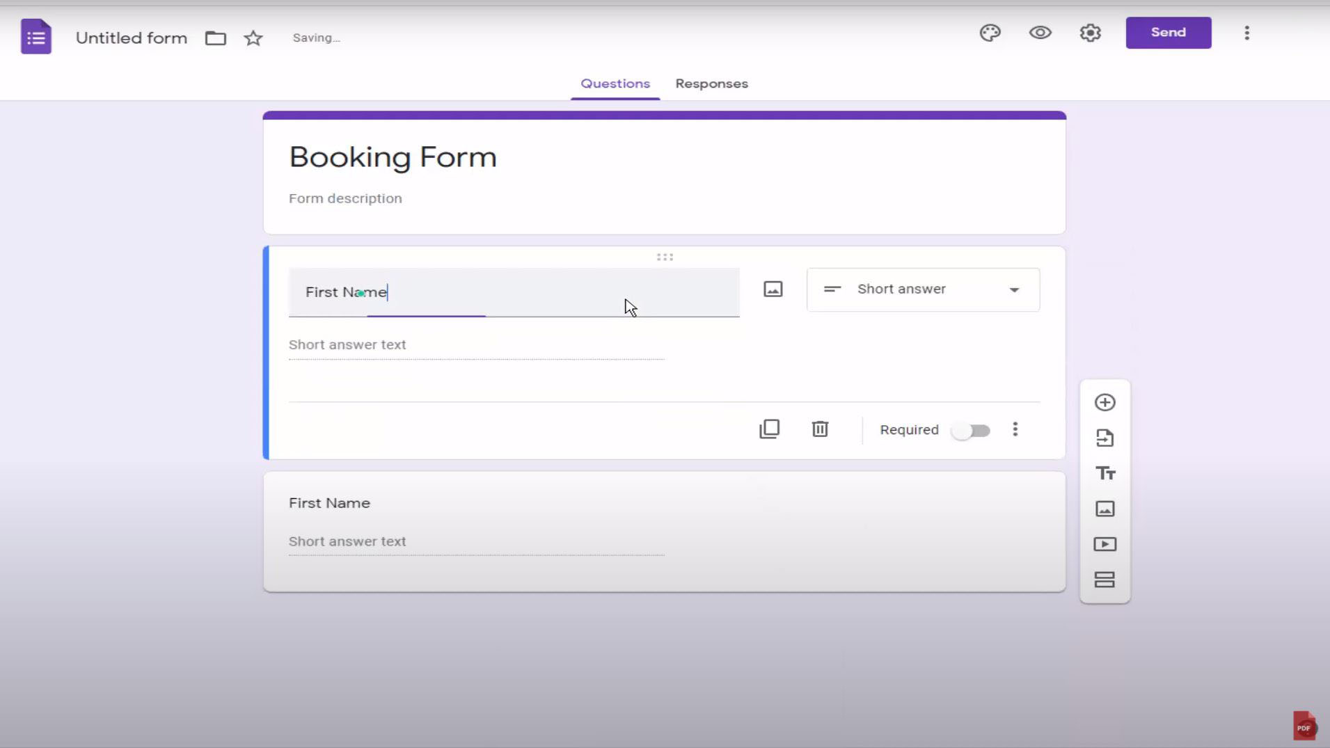This screenshot has height=748, width=1330.
Task: Toggle the Required switch on
Action: coord(972,431)
